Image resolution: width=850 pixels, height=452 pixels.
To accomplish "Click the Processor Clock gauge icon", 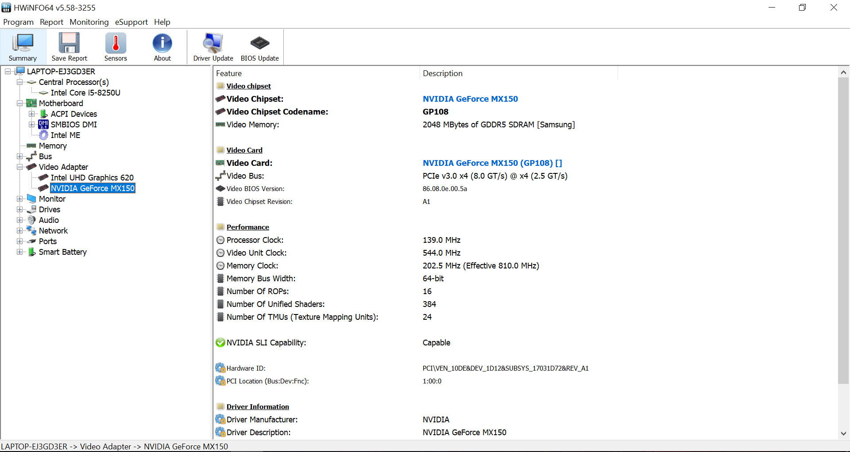I will point(220,240).
